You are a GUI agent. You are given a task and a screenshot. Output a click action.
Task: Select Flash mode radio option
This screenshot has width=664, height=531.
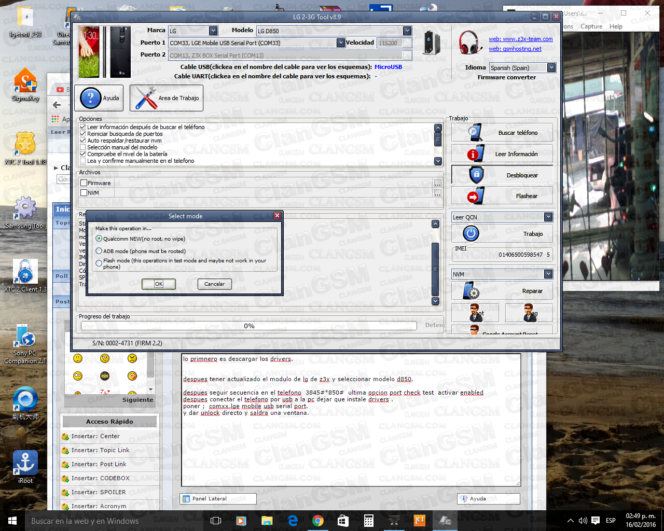pyautogui.click(x=99, y=263)
